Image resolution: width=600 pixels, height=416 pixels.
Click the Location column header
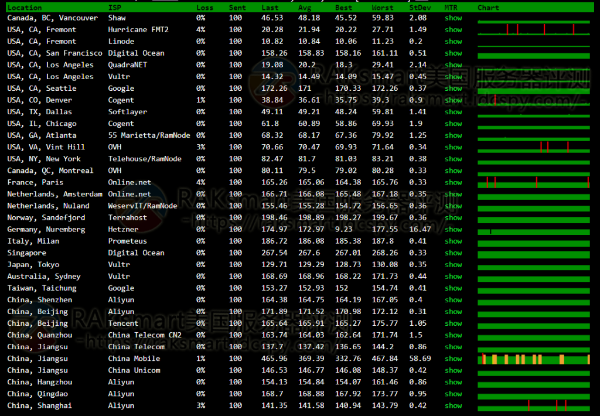click(x=25, y=8)
